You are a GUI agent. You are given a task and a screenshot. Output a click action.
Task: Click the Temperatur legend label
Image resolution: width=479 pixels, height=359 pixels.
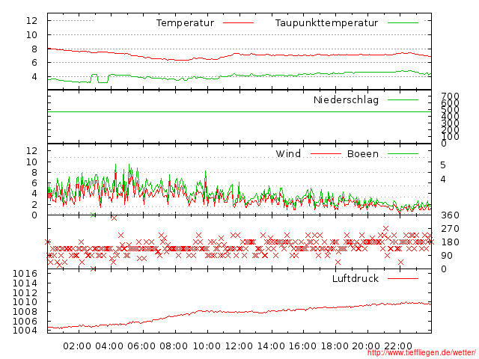185,23
